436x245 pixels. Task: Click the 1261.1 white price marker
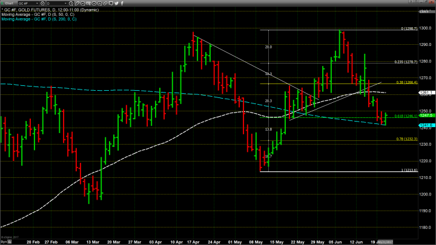click(x=427, y=93)
